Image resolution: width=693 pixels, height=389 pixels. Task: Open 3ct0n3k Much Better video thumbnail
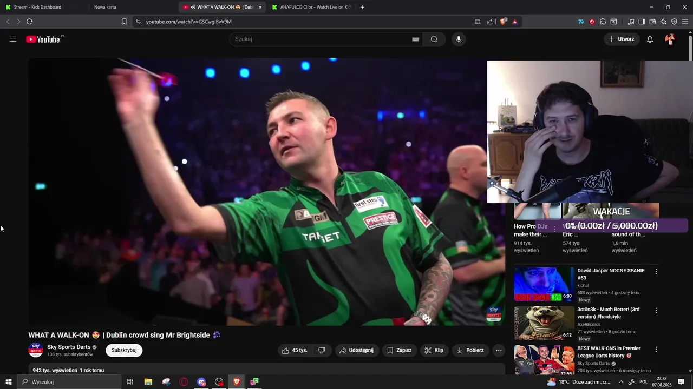tap(544, 323)
